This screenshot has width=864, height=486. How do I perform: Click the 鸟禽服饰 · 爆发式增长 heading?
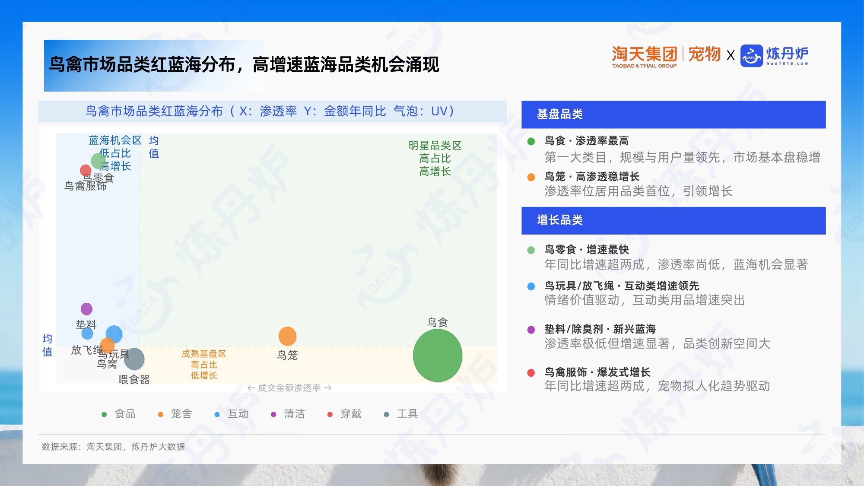tap(597, 372)
